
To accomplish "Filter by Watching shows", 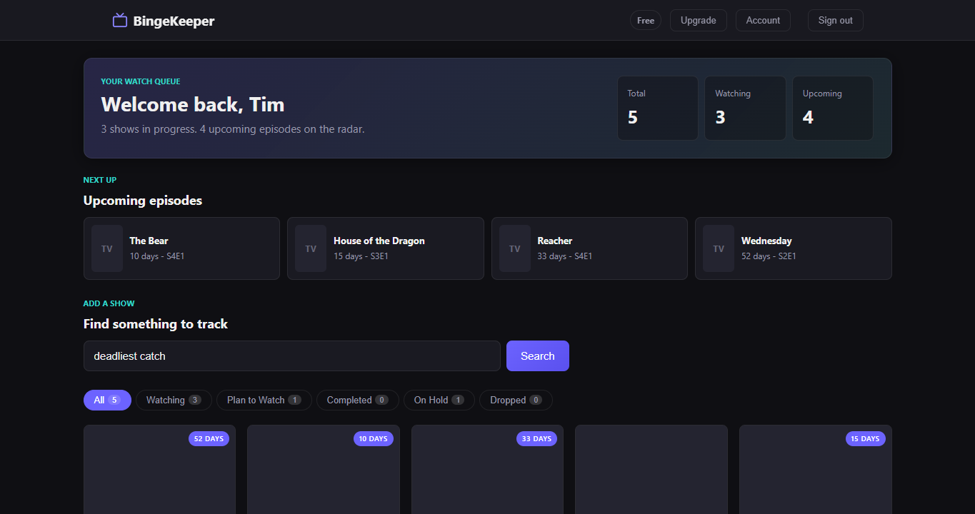I will (174, 400).
